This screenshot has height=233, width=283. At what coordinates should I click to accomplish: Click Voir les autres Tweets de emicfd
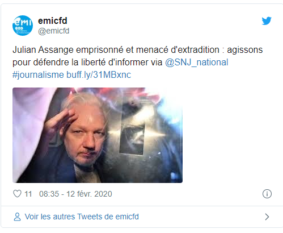pyautogui.click(x=82, y=217)
